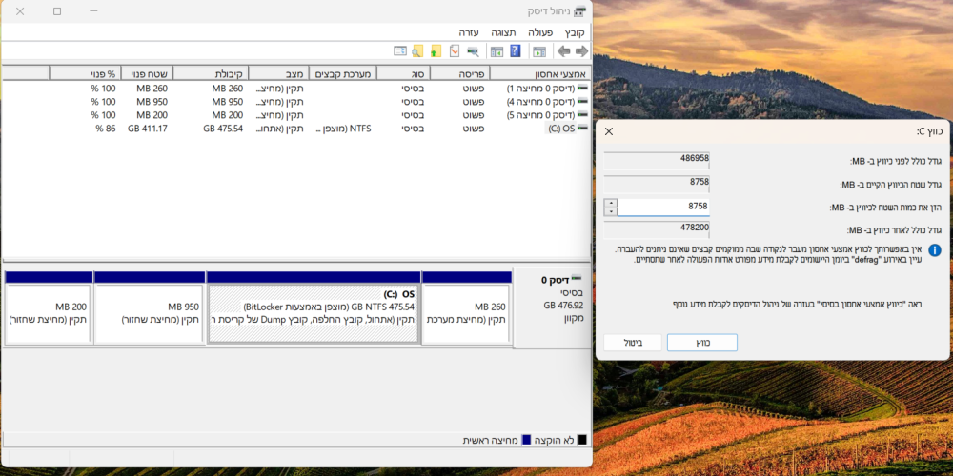953x476 pixels.
Task: Sort by the מערכת קבצים column header
Action: tap(343, 73)
